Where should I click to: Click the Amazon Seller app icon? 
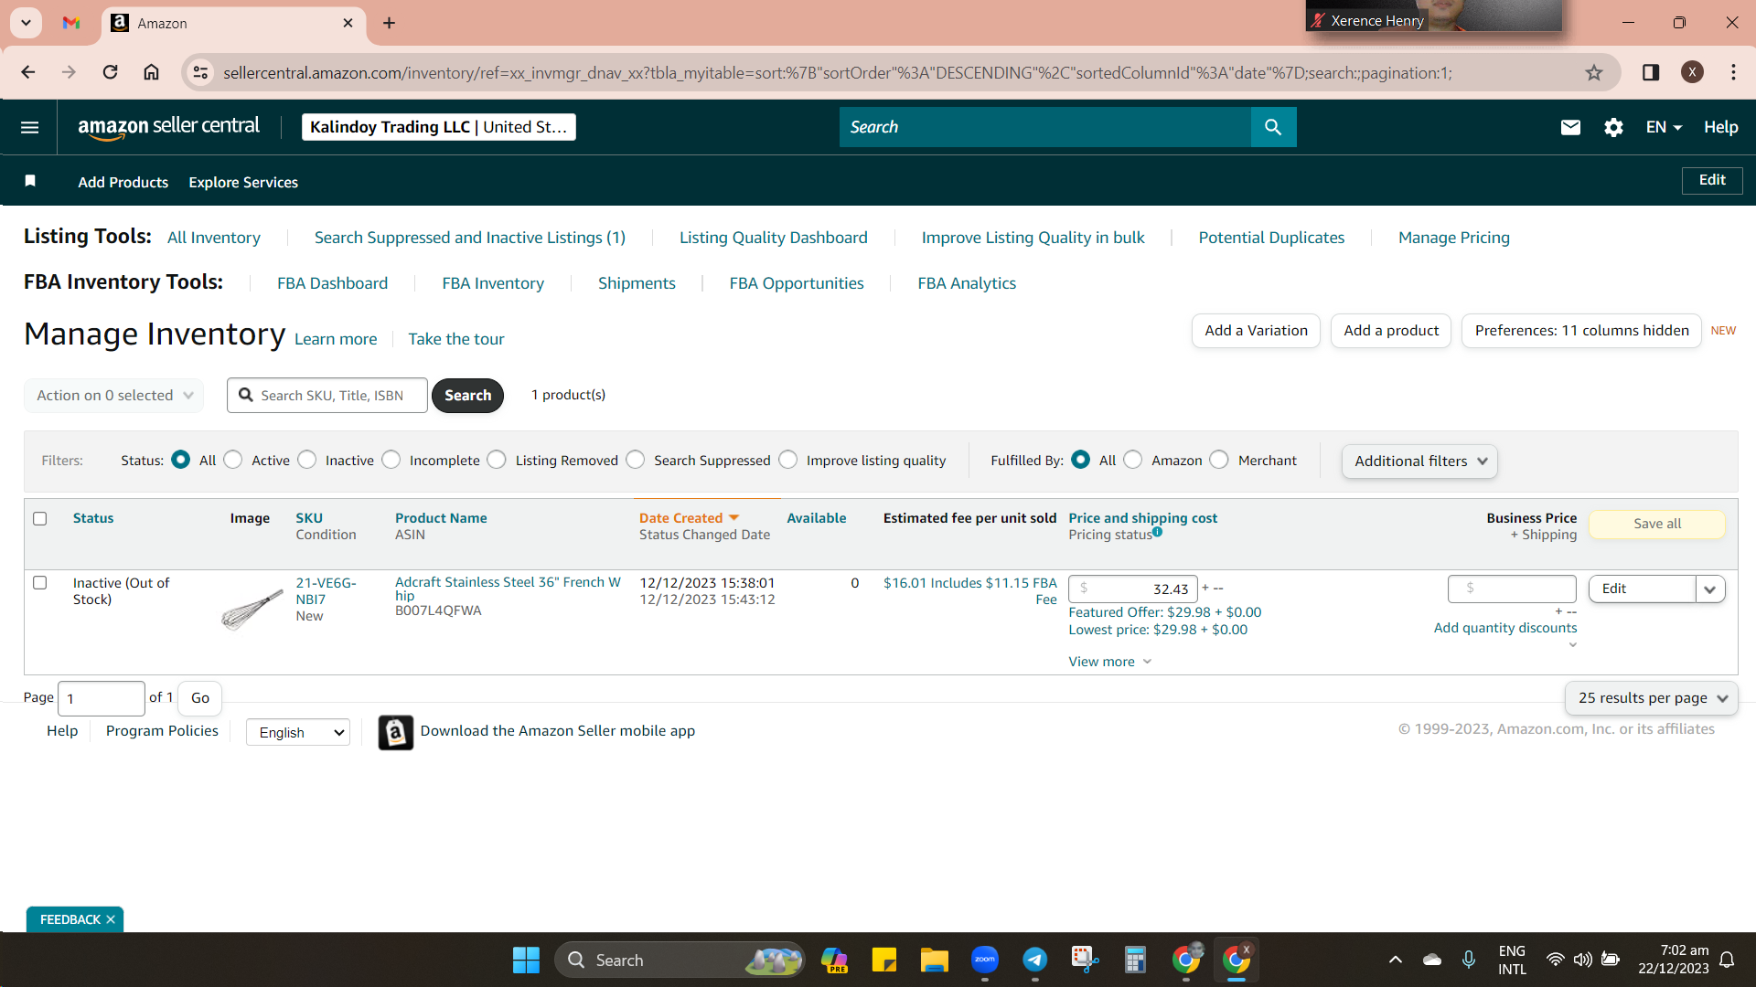pos(396,732)
